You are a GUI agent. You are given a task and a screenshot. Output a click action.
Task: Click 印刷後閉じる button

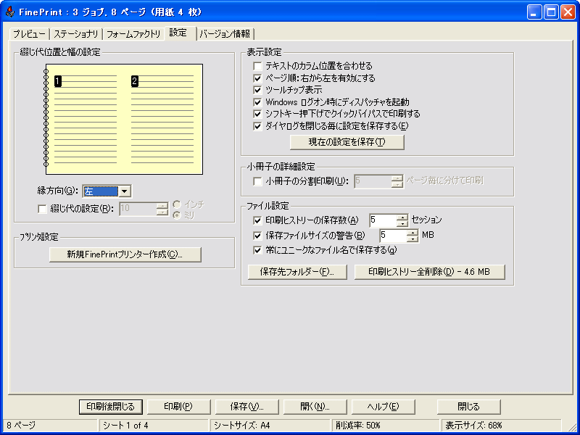(111, 407)
